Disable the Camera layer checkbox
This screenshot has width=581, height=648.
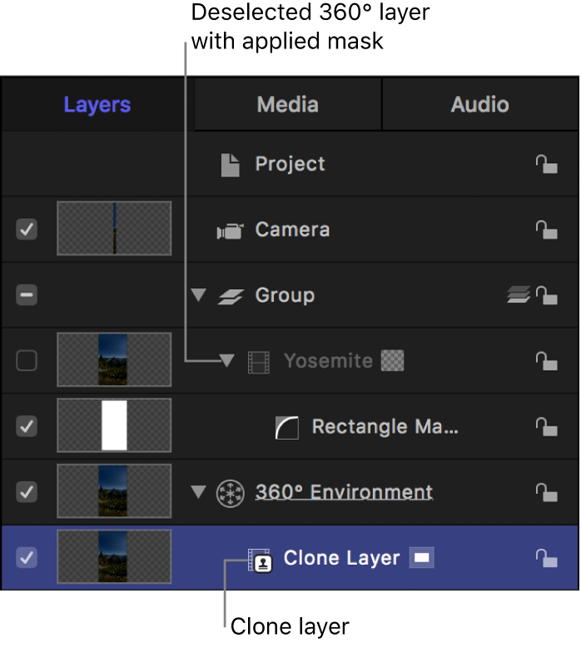(27, 230)
